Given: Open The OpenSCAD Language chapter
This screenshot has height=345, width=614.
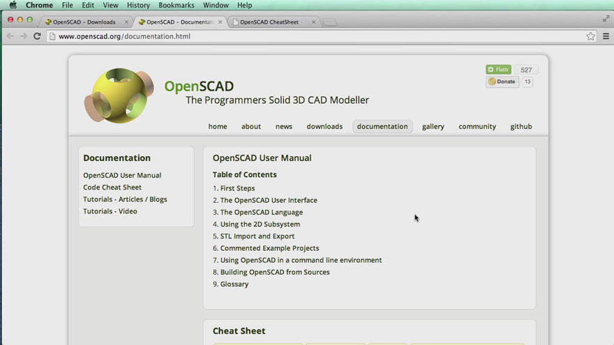Looking at the screenshot, I should click(262, 213).
